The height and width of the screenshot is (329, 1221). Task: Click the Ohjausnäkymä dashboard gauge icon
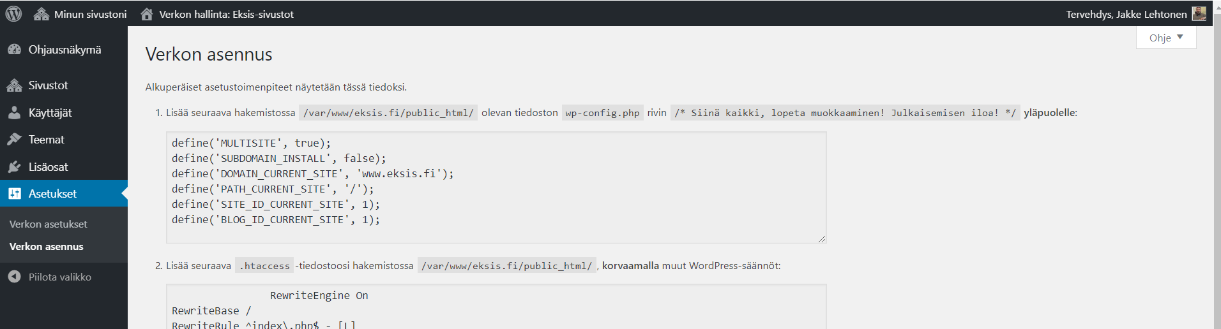pyautogui.click(x=14, y=50)
